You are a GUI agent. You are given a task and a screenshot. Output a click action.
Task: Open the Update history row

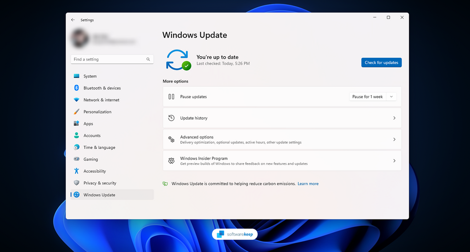coord(282,118)
